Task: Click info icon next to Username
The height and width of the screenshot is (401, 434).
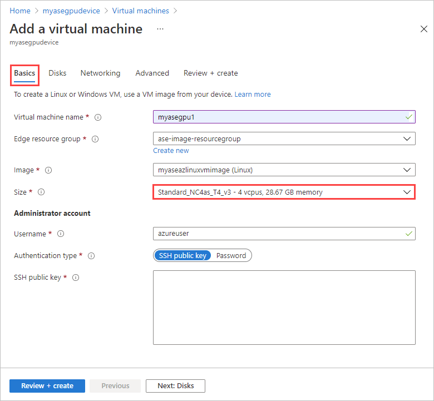Action: [x=61, y=234]
